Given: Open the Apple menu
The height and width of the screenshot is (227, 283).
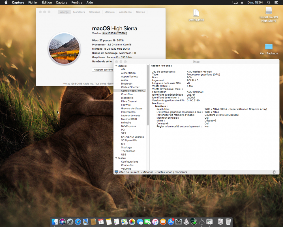Looking at the screenshot, I should (6, 2).
